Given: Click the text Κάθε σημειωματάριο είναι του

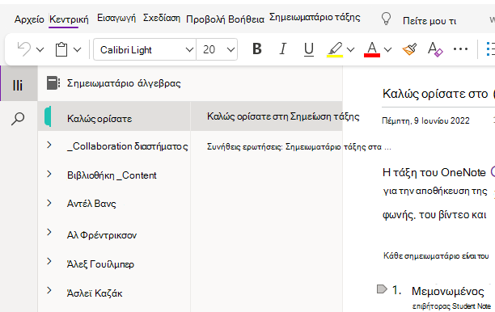Looking at the screenshot, I should (436, 256).
